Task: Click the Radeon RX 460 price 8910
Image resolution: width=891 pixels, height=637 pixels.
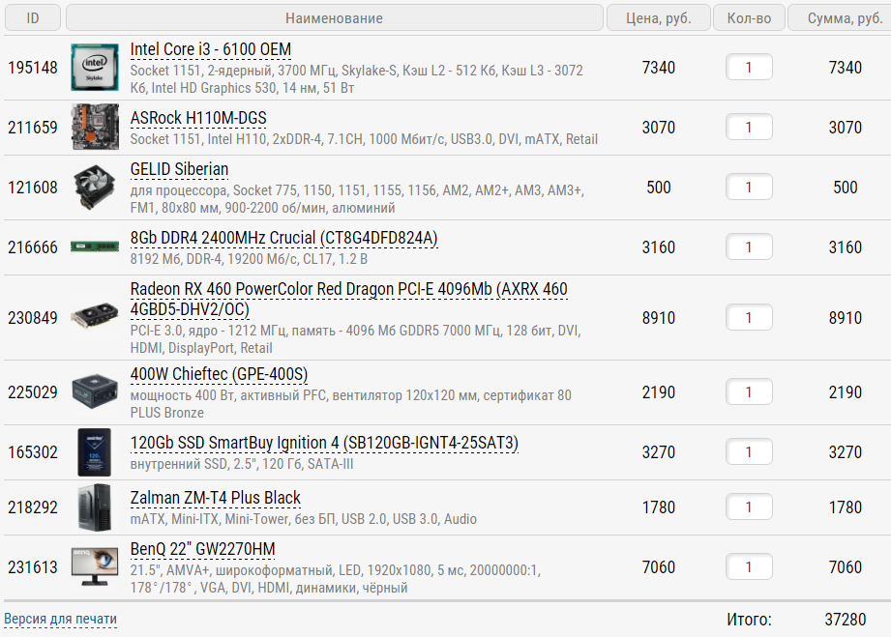Action: 659,317
